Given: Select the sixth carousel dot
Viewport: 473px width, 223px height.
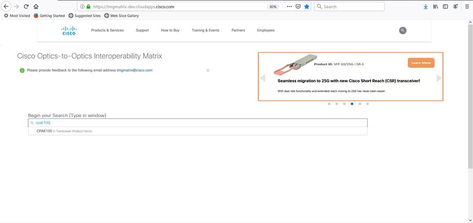Looking at the screenshot, I should click(367, 104).
